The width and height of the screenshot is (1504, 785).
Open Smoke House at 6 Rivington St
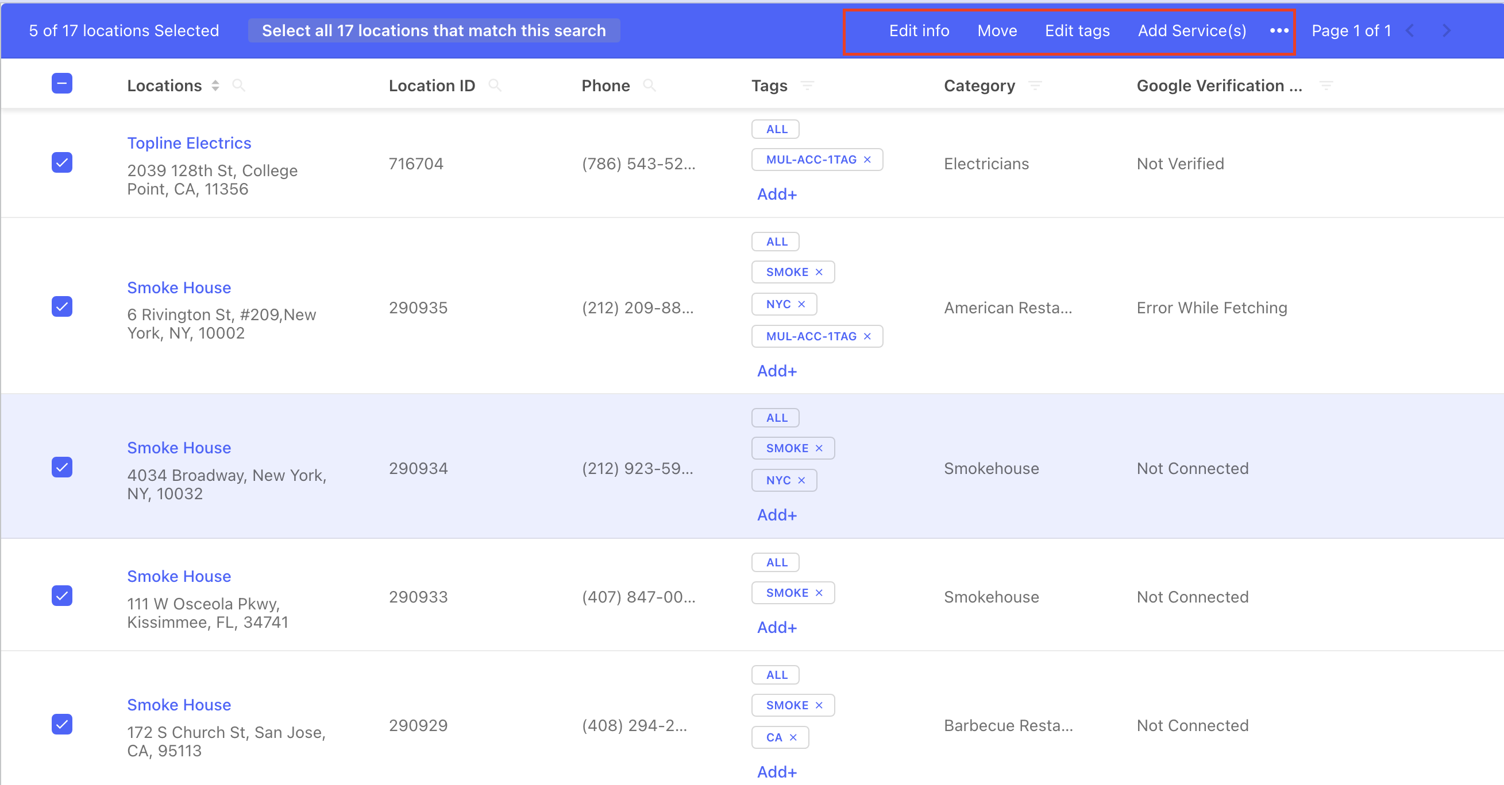coord(179,288)
